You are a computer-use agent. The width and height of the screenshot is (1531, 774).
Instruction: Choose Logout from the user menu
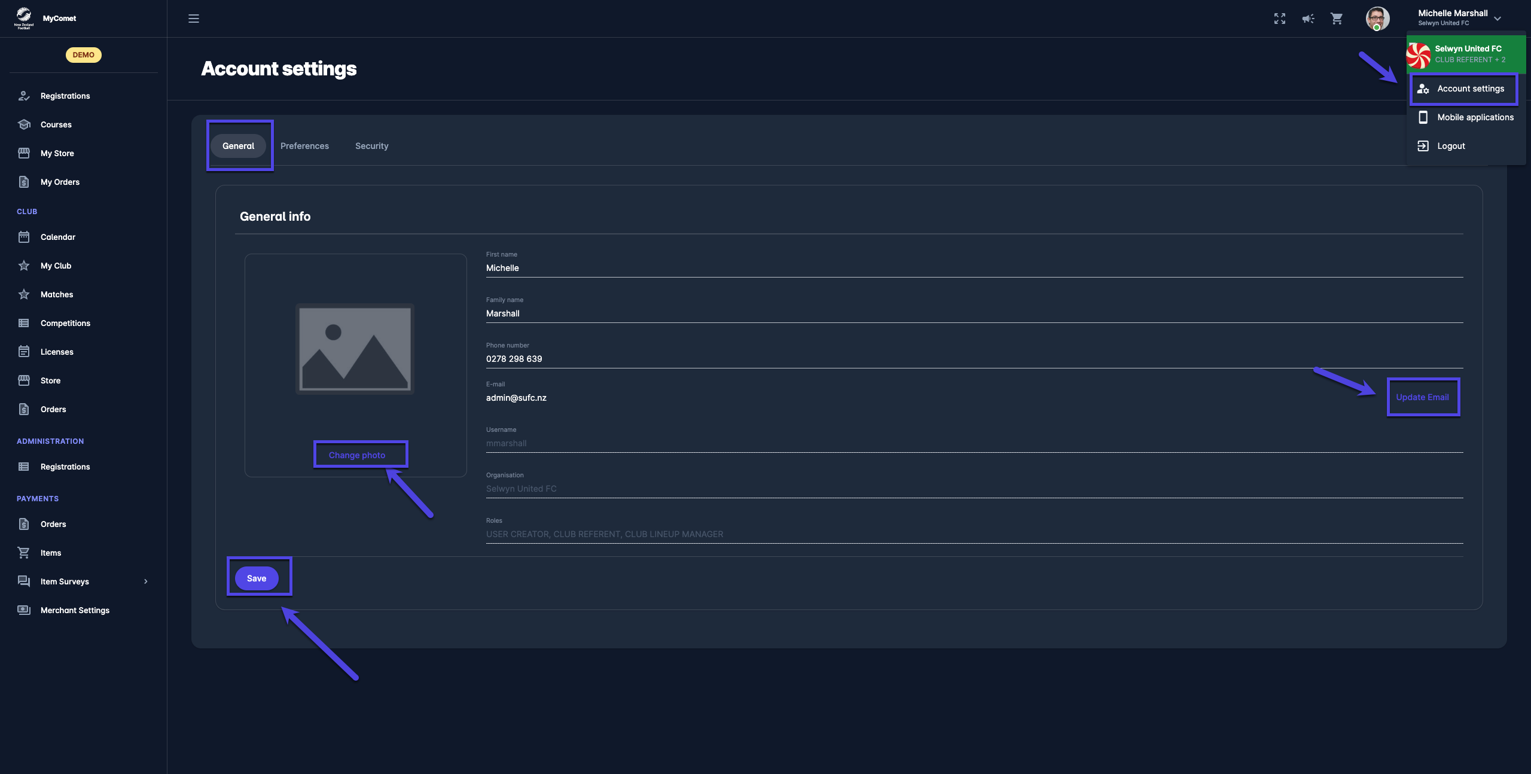coord(1451,146)
